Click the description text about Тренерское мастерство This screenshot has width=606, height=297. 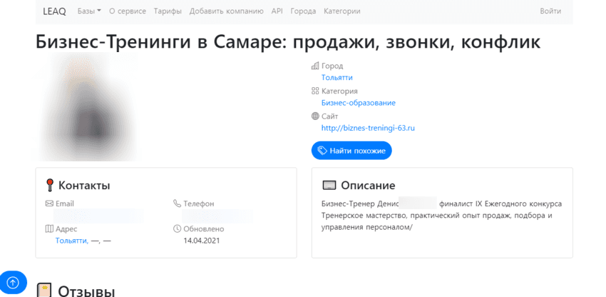[x=442, y=216]
